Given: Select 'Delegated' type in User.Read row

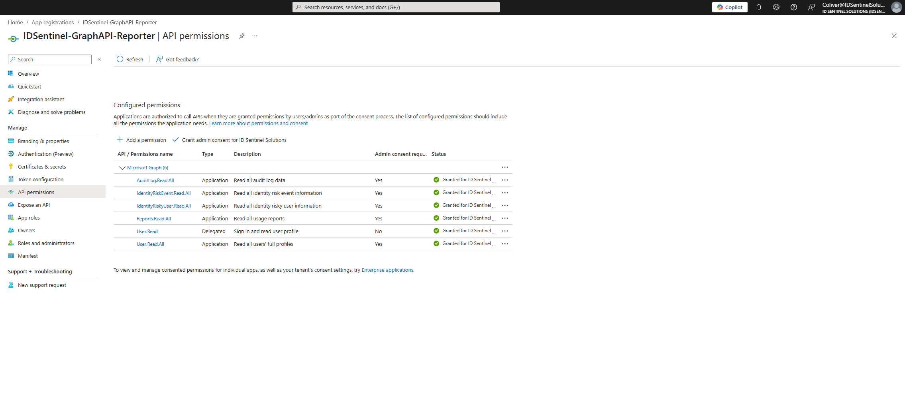Looking at the screenshot, I should click(214, 232).
